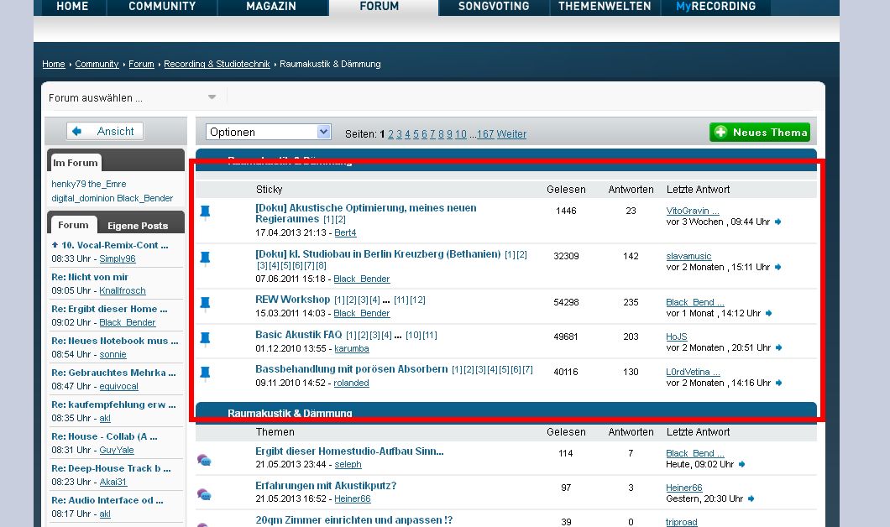Go to Community breadcrumb link
The height and width of the screenshot is (527, 890).
(97, 64)
